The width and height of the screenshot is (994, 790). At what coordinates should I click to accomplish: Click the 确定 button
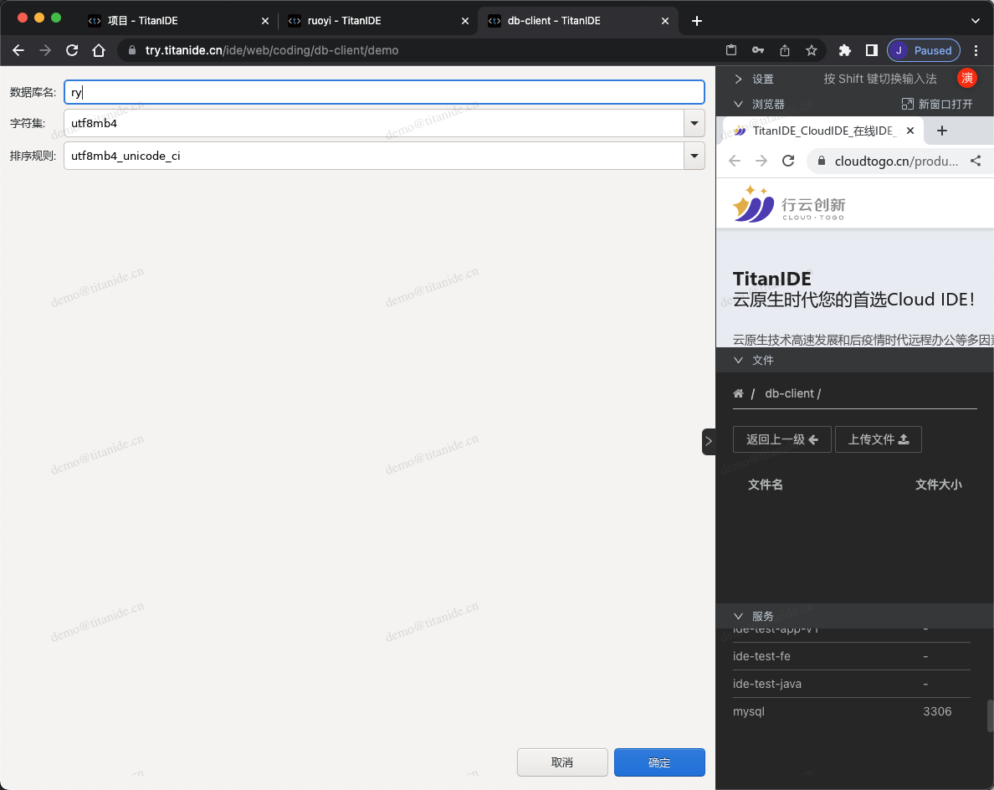point(659,762)
